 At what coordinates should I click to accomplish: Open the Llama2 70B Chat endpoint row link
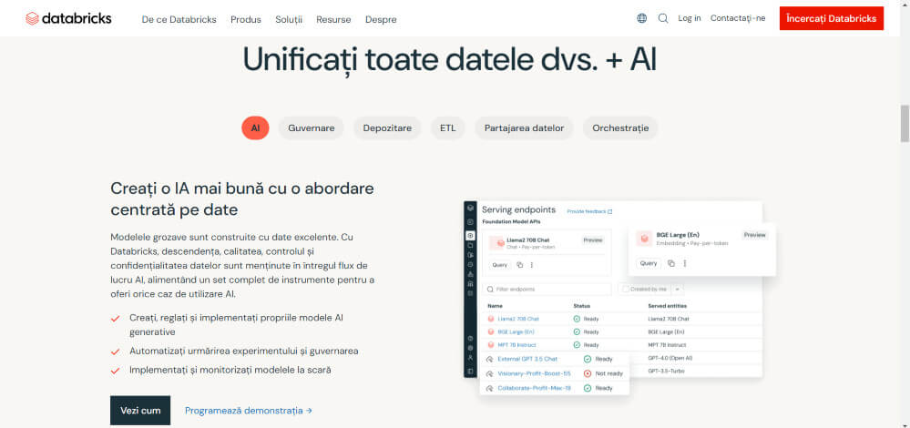tap(518, 319)
